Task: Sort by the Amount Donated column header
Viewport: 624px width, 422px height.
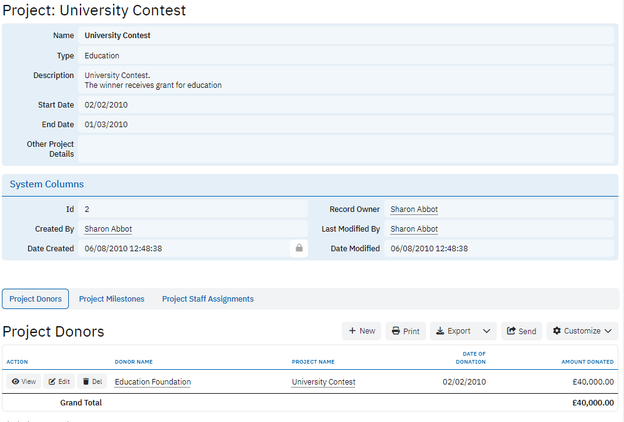Action: (x=587, y=362)
